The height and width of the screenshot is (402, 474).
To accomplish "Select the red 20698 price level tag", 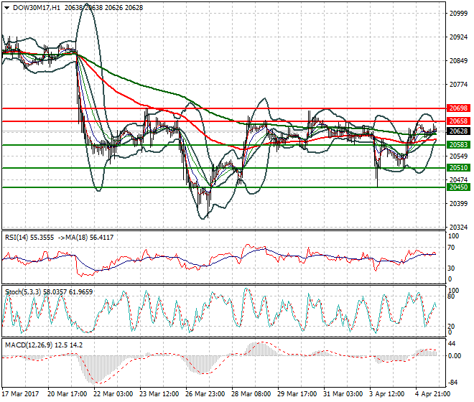I will tap(457, 108).
